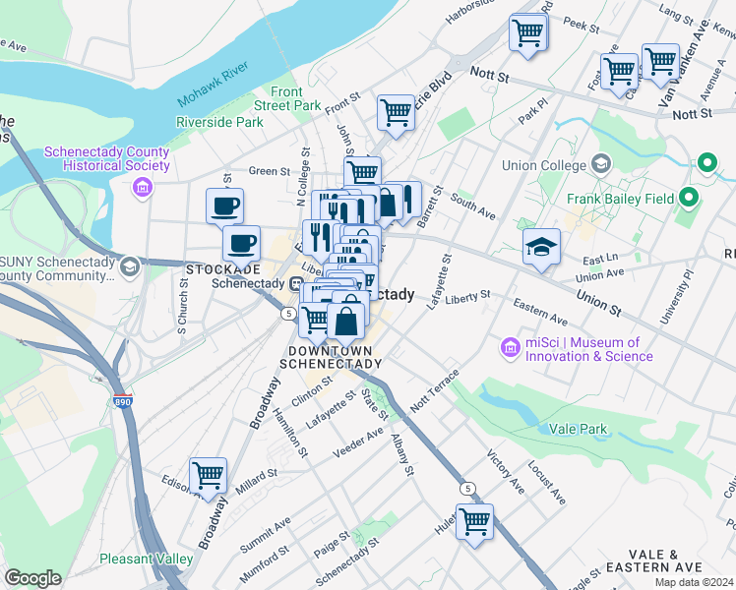The width and height of the screenshot is (736, 590).
Task: Select the Peek St street label
Action: [x=582, y=26]
